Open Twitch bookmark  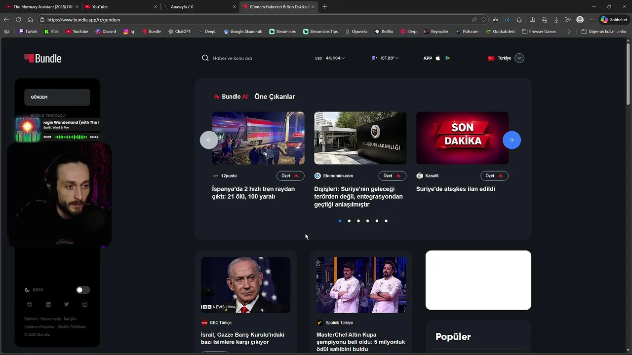point(28,32)
